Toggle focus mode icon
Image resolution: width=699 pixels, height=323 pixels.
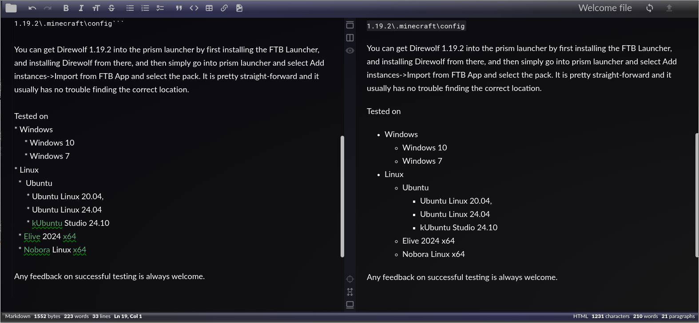pyautogui.click(x=350, y=292)
